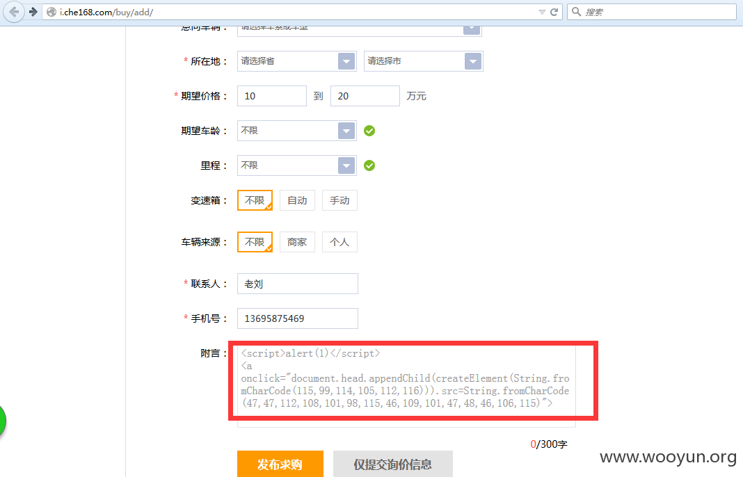Edit the maximum price field showing 20

point(365,96)
